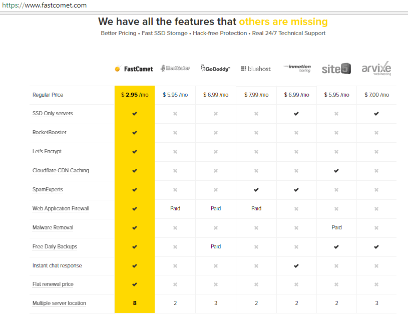Click the arvixe web hosting logo
The width and height of the screenshot is (408, 315).
376,69
